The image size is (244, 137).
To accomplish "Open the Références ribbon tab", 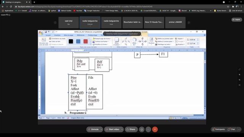I will click(80, 35).
